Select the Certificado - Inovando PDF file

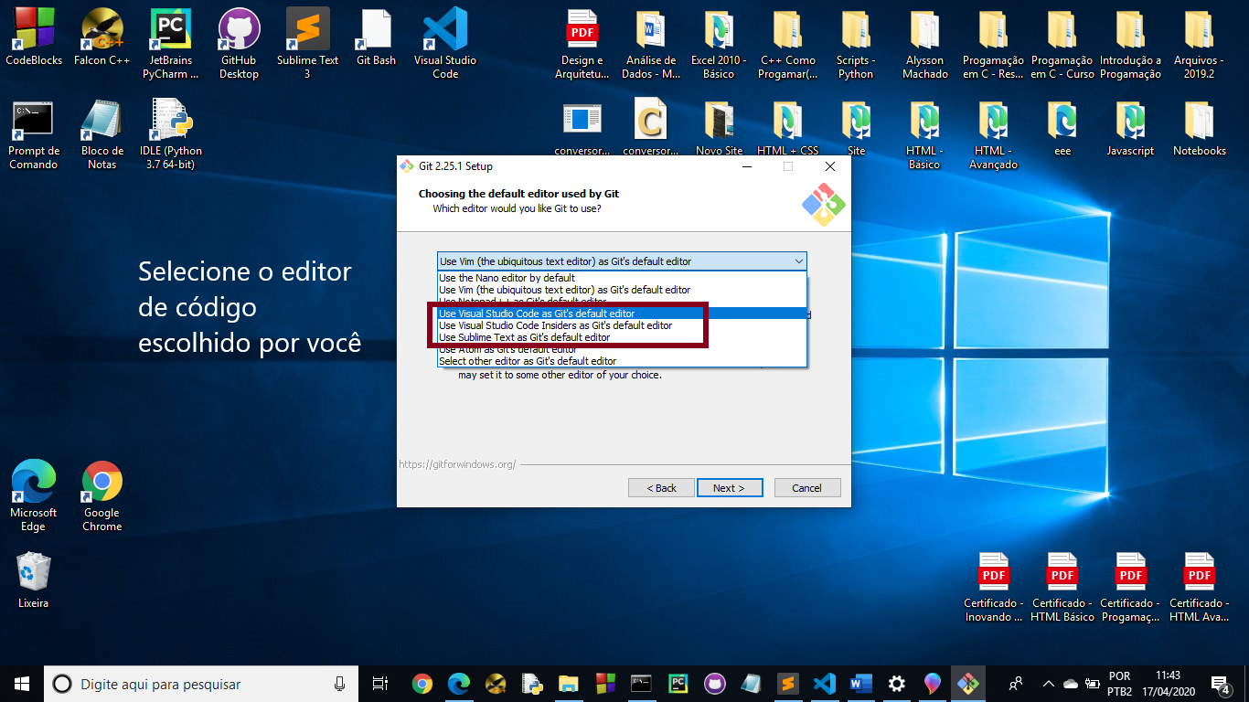(993, 587)
